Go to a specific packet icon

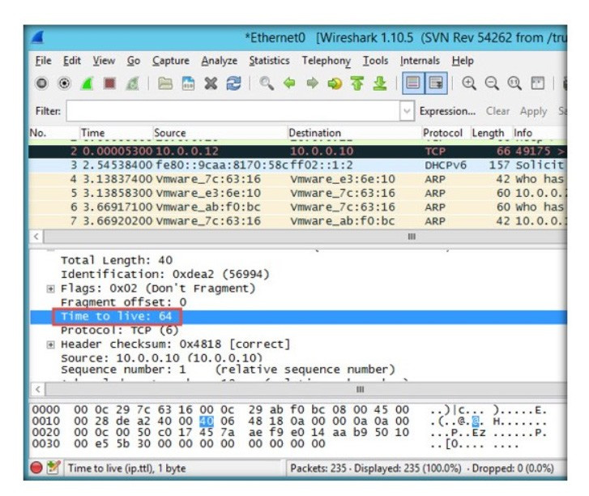tap(335, 83)
